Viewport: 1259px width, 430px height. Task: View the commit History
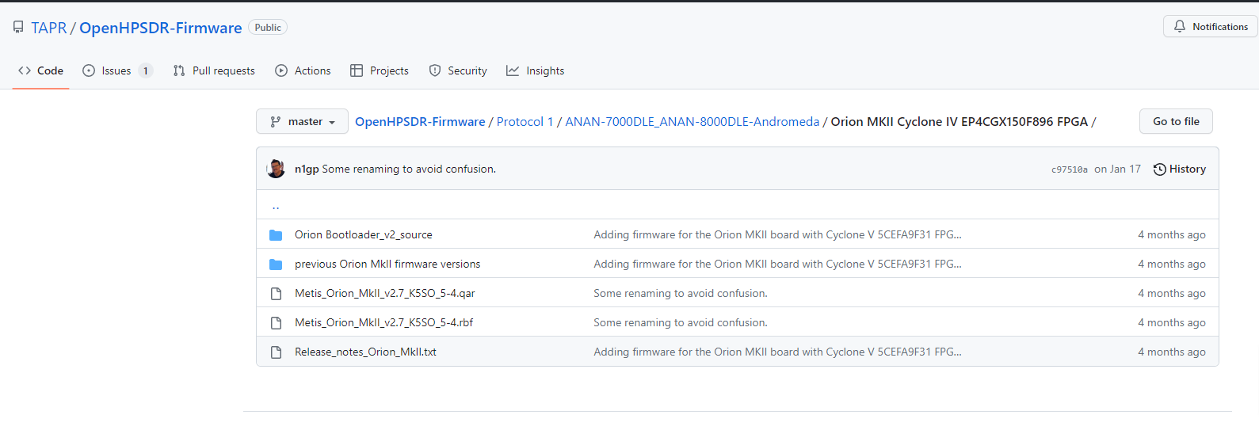point(1180,169)
